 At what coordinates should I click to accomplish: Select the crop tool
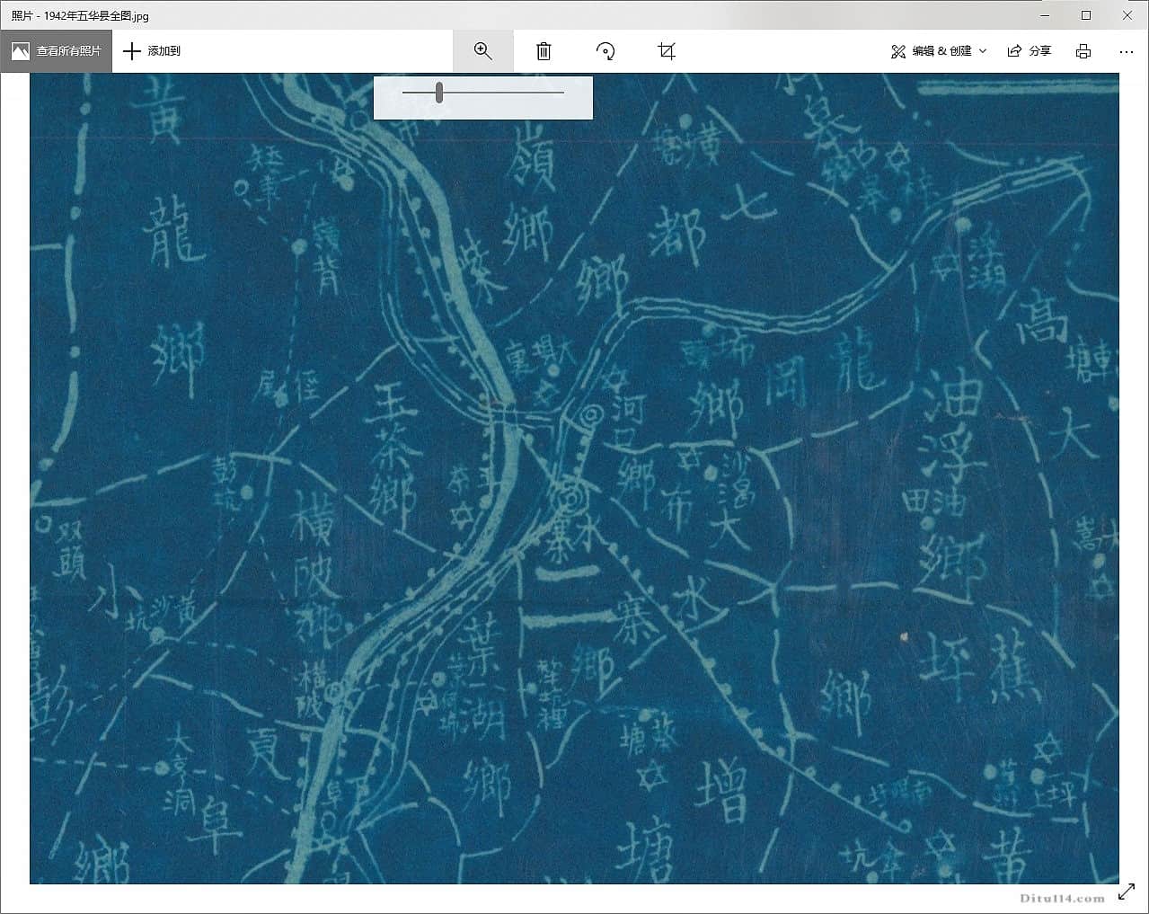pyautogui.click(x=665, y=51)
